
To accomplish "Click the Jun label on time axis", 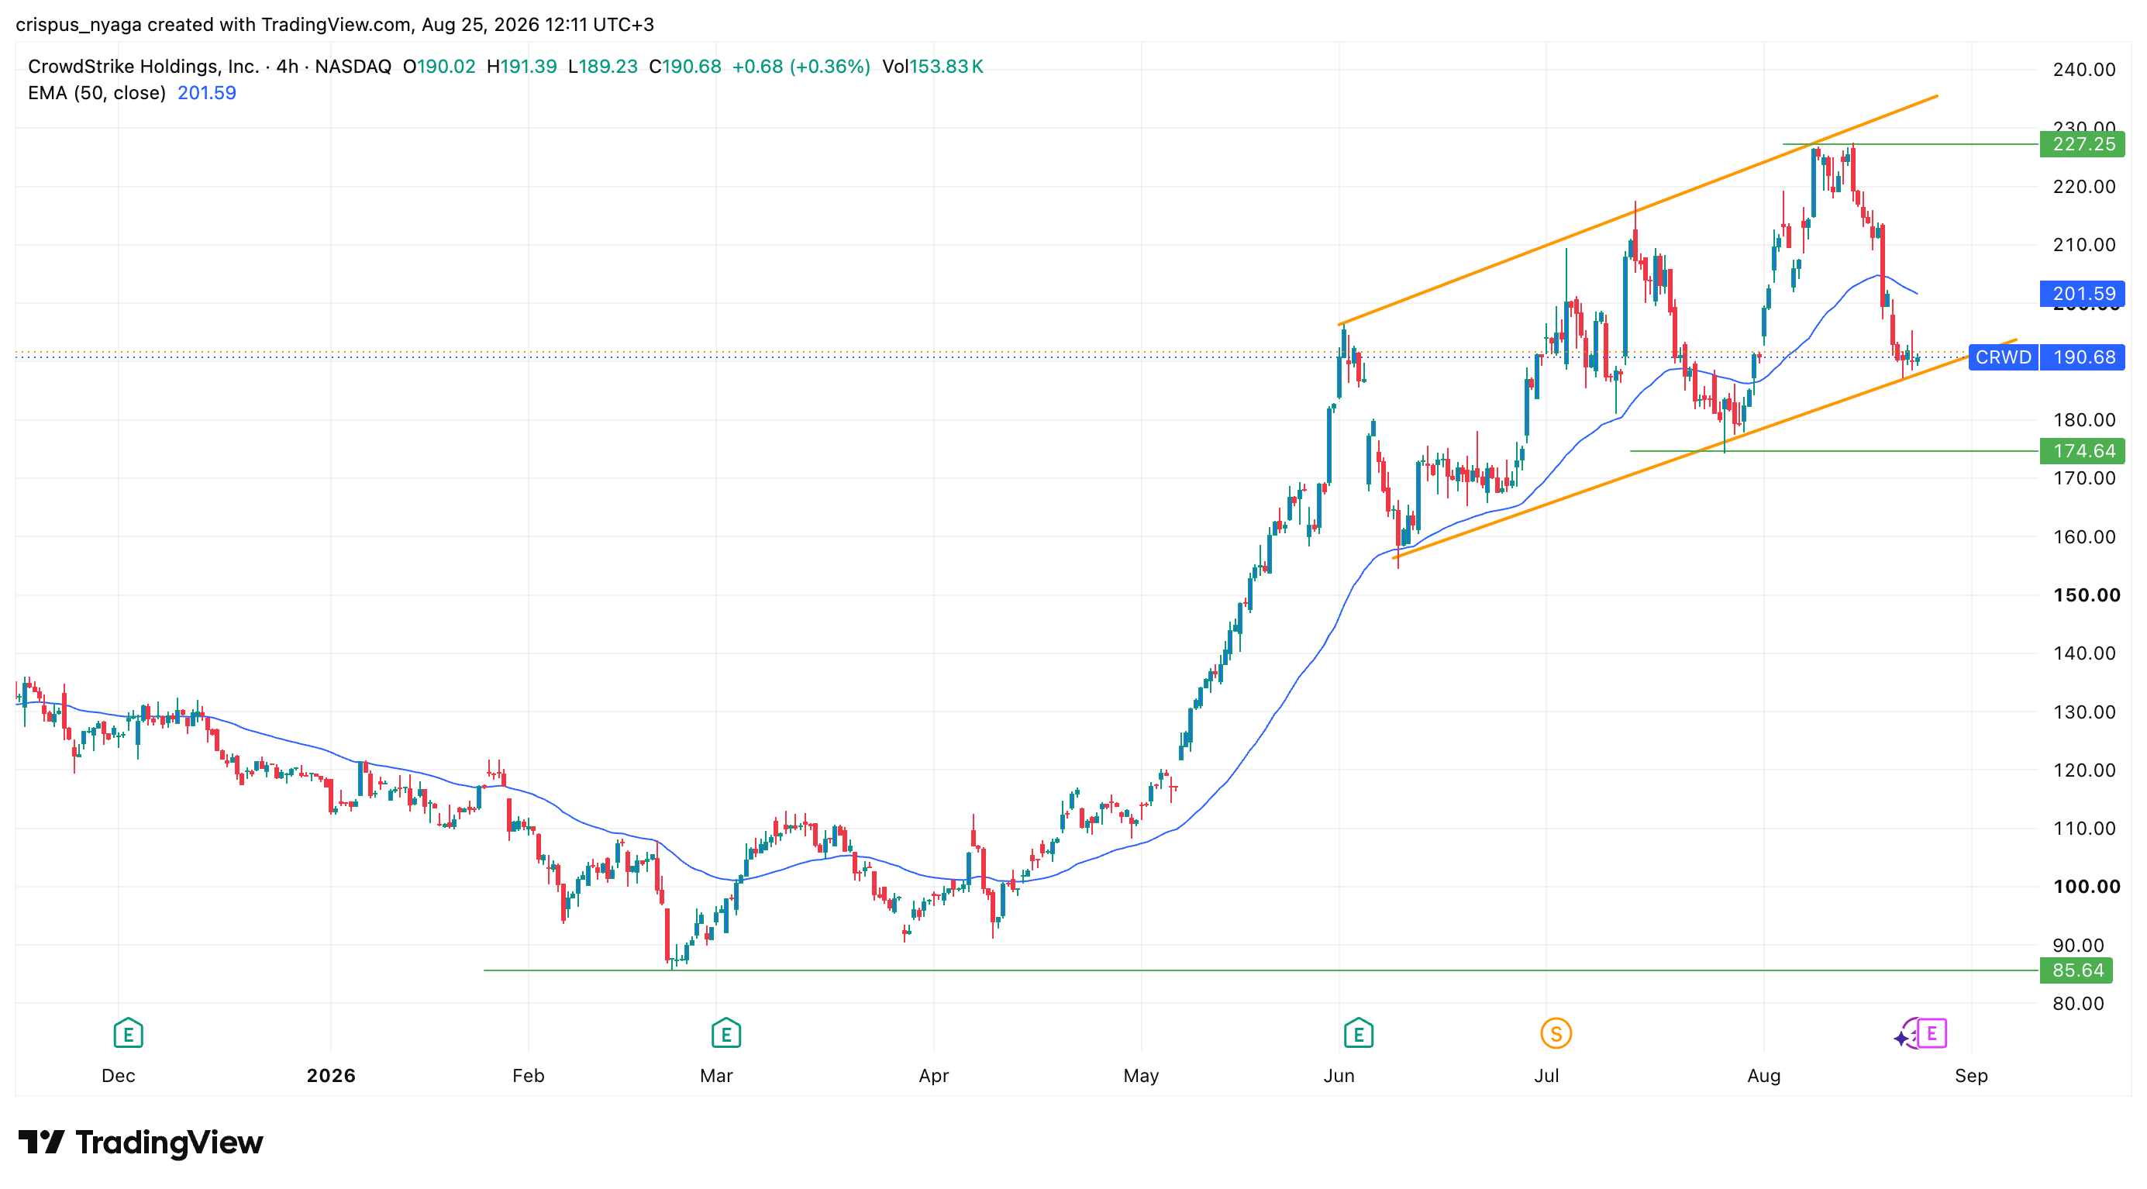I will (1339, 1076).
